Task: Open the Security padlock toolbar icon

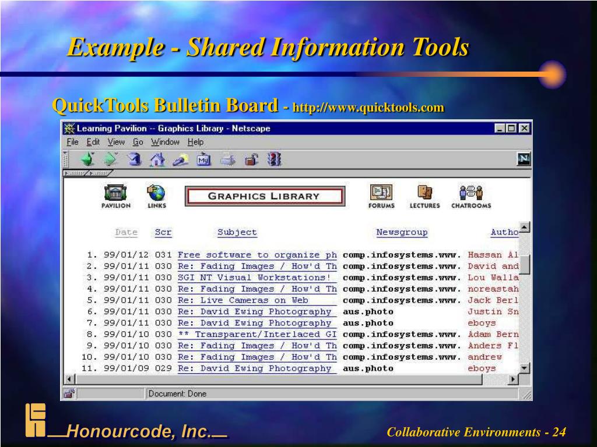Action: (251, 159)
